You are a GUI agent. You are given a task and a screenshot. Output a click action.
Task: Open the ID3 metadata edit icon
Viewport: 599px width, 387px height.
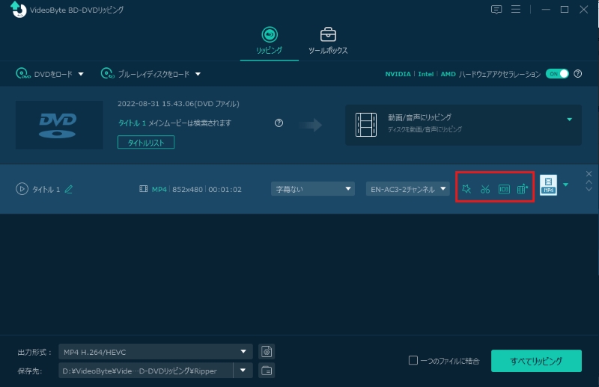click(x=504, y=189)
